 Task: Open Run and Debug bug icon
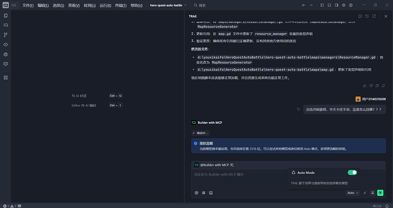tap(6, 54)
